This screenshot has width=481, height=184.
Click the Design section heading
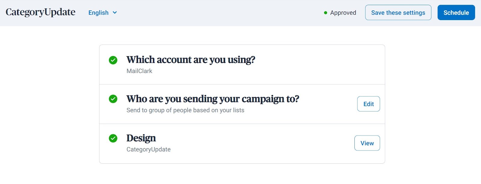point(141,138)
